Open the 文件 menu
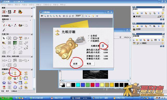167x100 pixels. [3, 5]
